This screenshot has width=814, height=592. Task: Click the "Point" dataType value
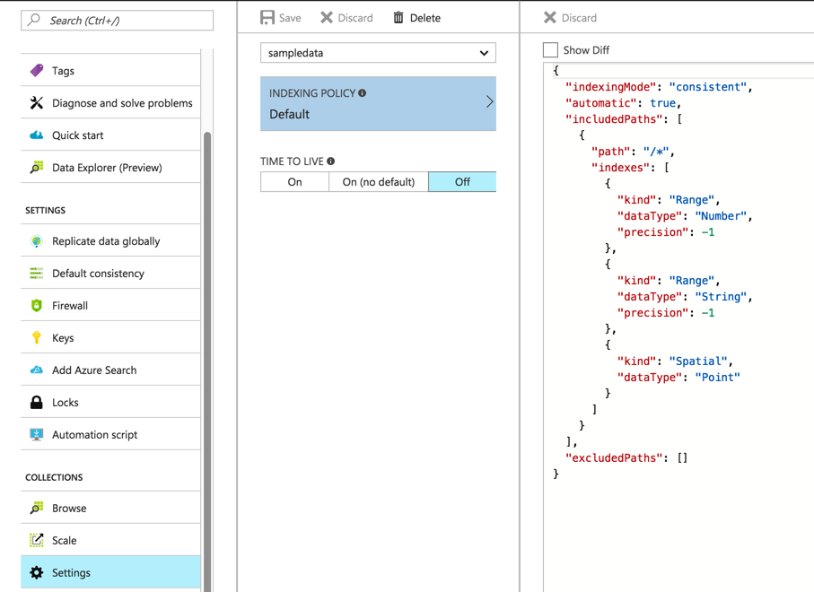[x=717, y=378]
